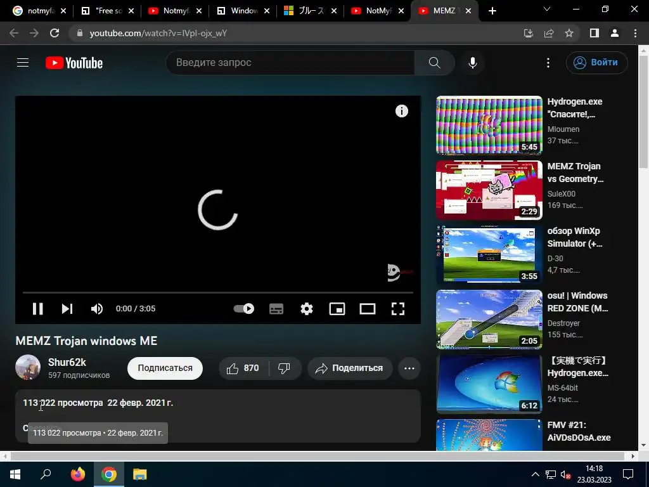Open osu! Windows RED ZONE video title
This screenshot has width=649, height=487.
[x=578, y=302]
